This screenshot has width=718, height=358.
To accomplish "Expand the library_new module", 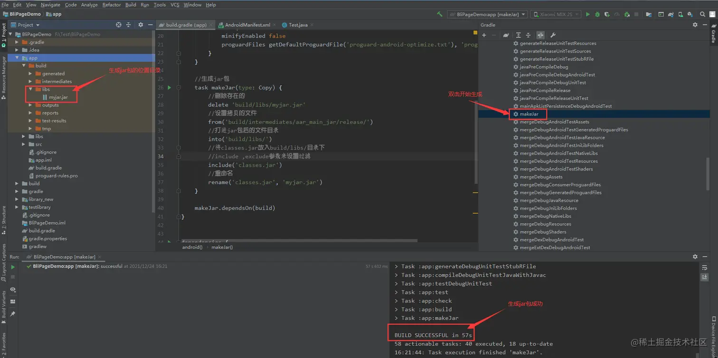I will click(17, 199).
